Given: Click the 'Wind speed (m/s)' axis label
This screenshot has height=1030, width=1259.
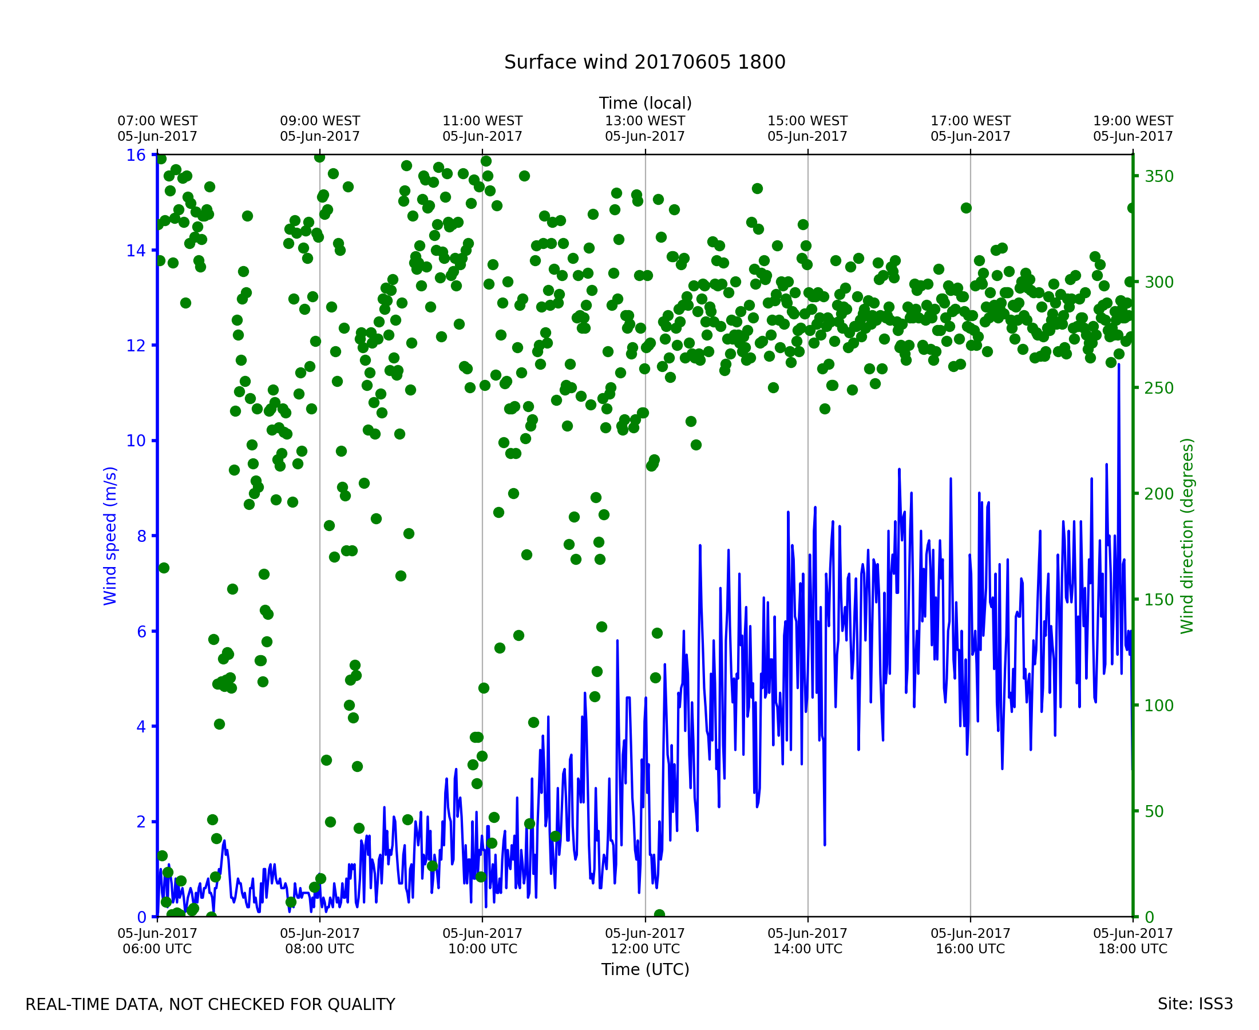Looking at the screenshot, I should [x=110, y=536].
